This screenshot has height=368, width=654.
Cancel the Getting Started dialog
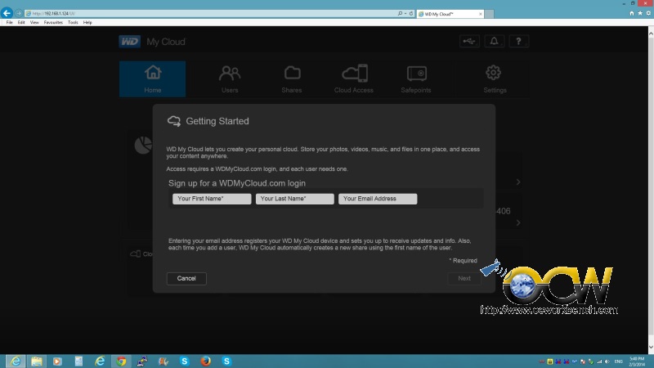click(186, 278)
